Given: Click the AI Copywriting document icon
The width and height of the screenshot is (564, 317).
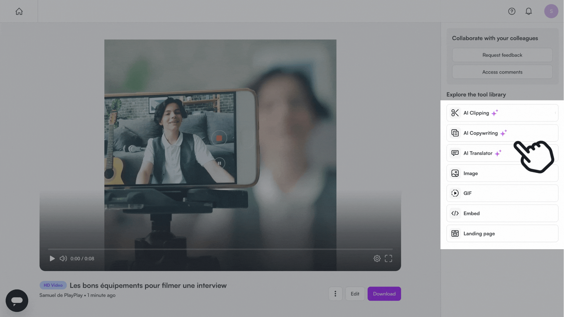Looking at the screenshot, I should coord(455,133).
